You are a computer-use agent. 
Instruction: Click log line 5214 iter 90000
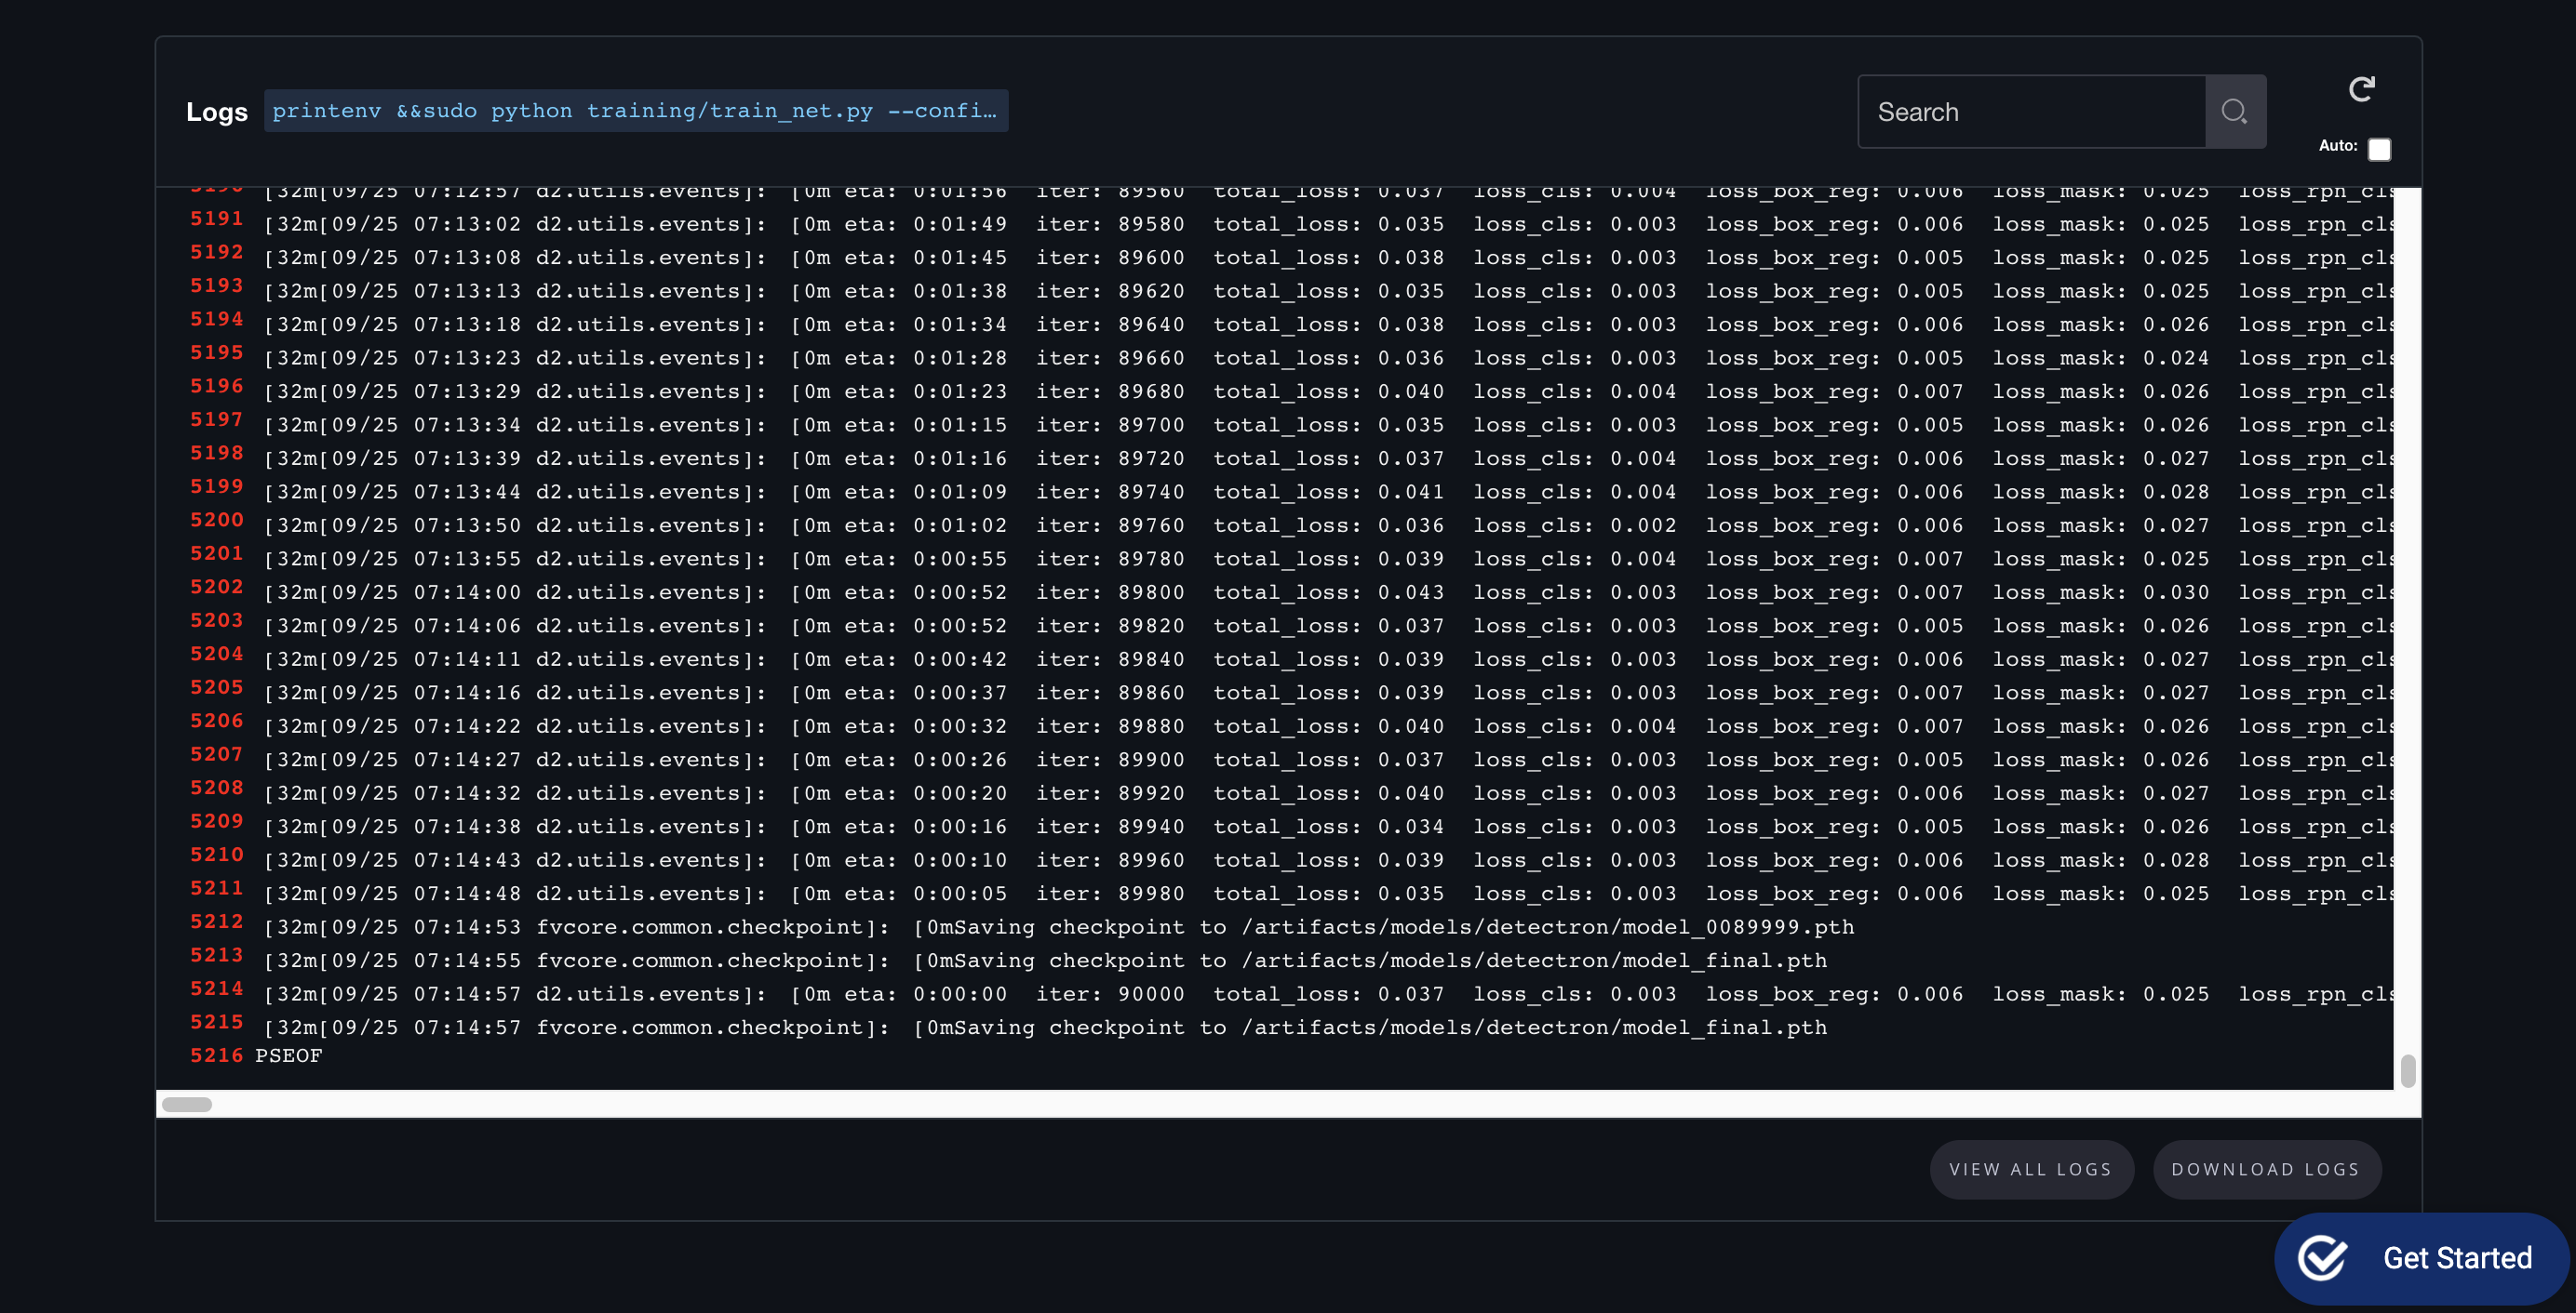(1109, 994)
